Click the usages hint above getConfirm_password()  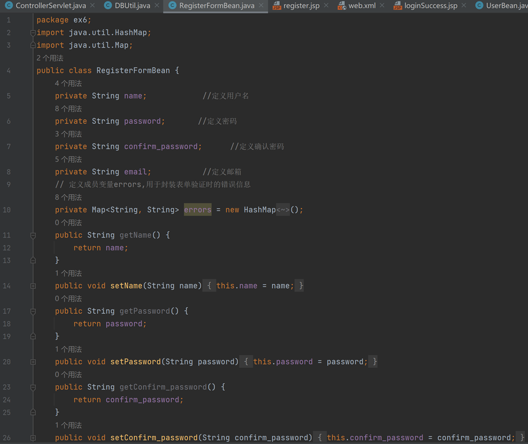[x=68, y=374]
